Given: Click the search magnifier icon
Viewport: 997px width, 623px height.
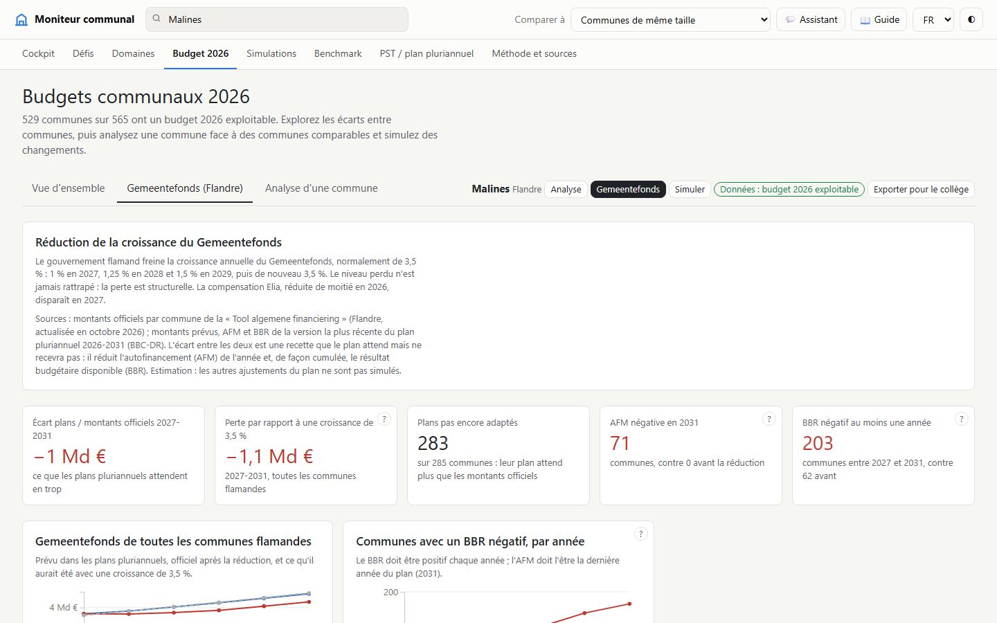Looking at the screenshot, I should 156,19.
